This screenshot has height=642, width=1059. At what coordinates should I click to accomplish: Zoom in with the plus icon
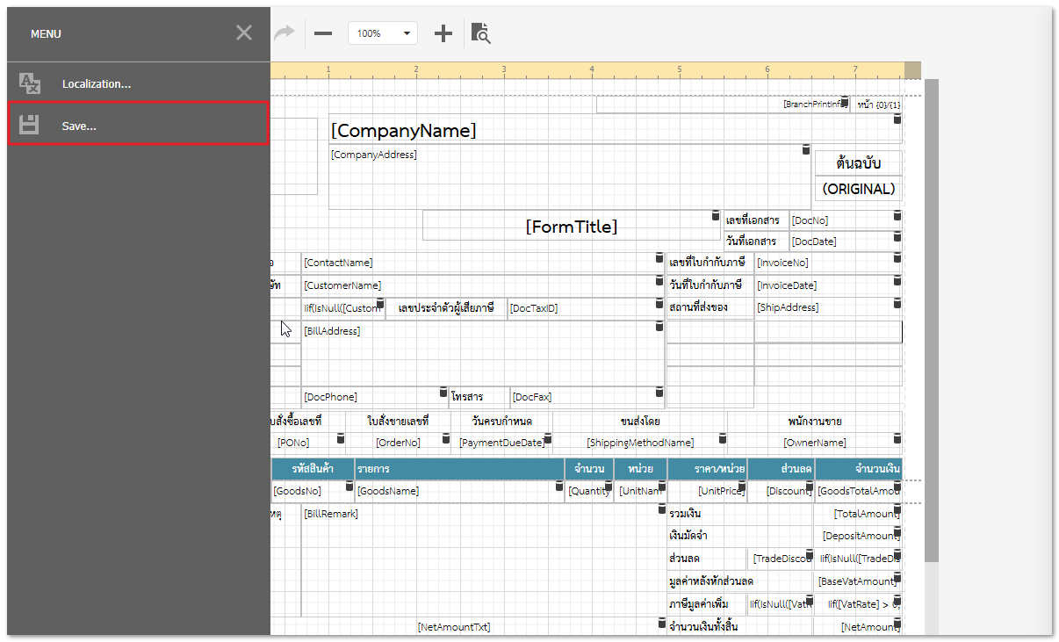pos(443,33)
